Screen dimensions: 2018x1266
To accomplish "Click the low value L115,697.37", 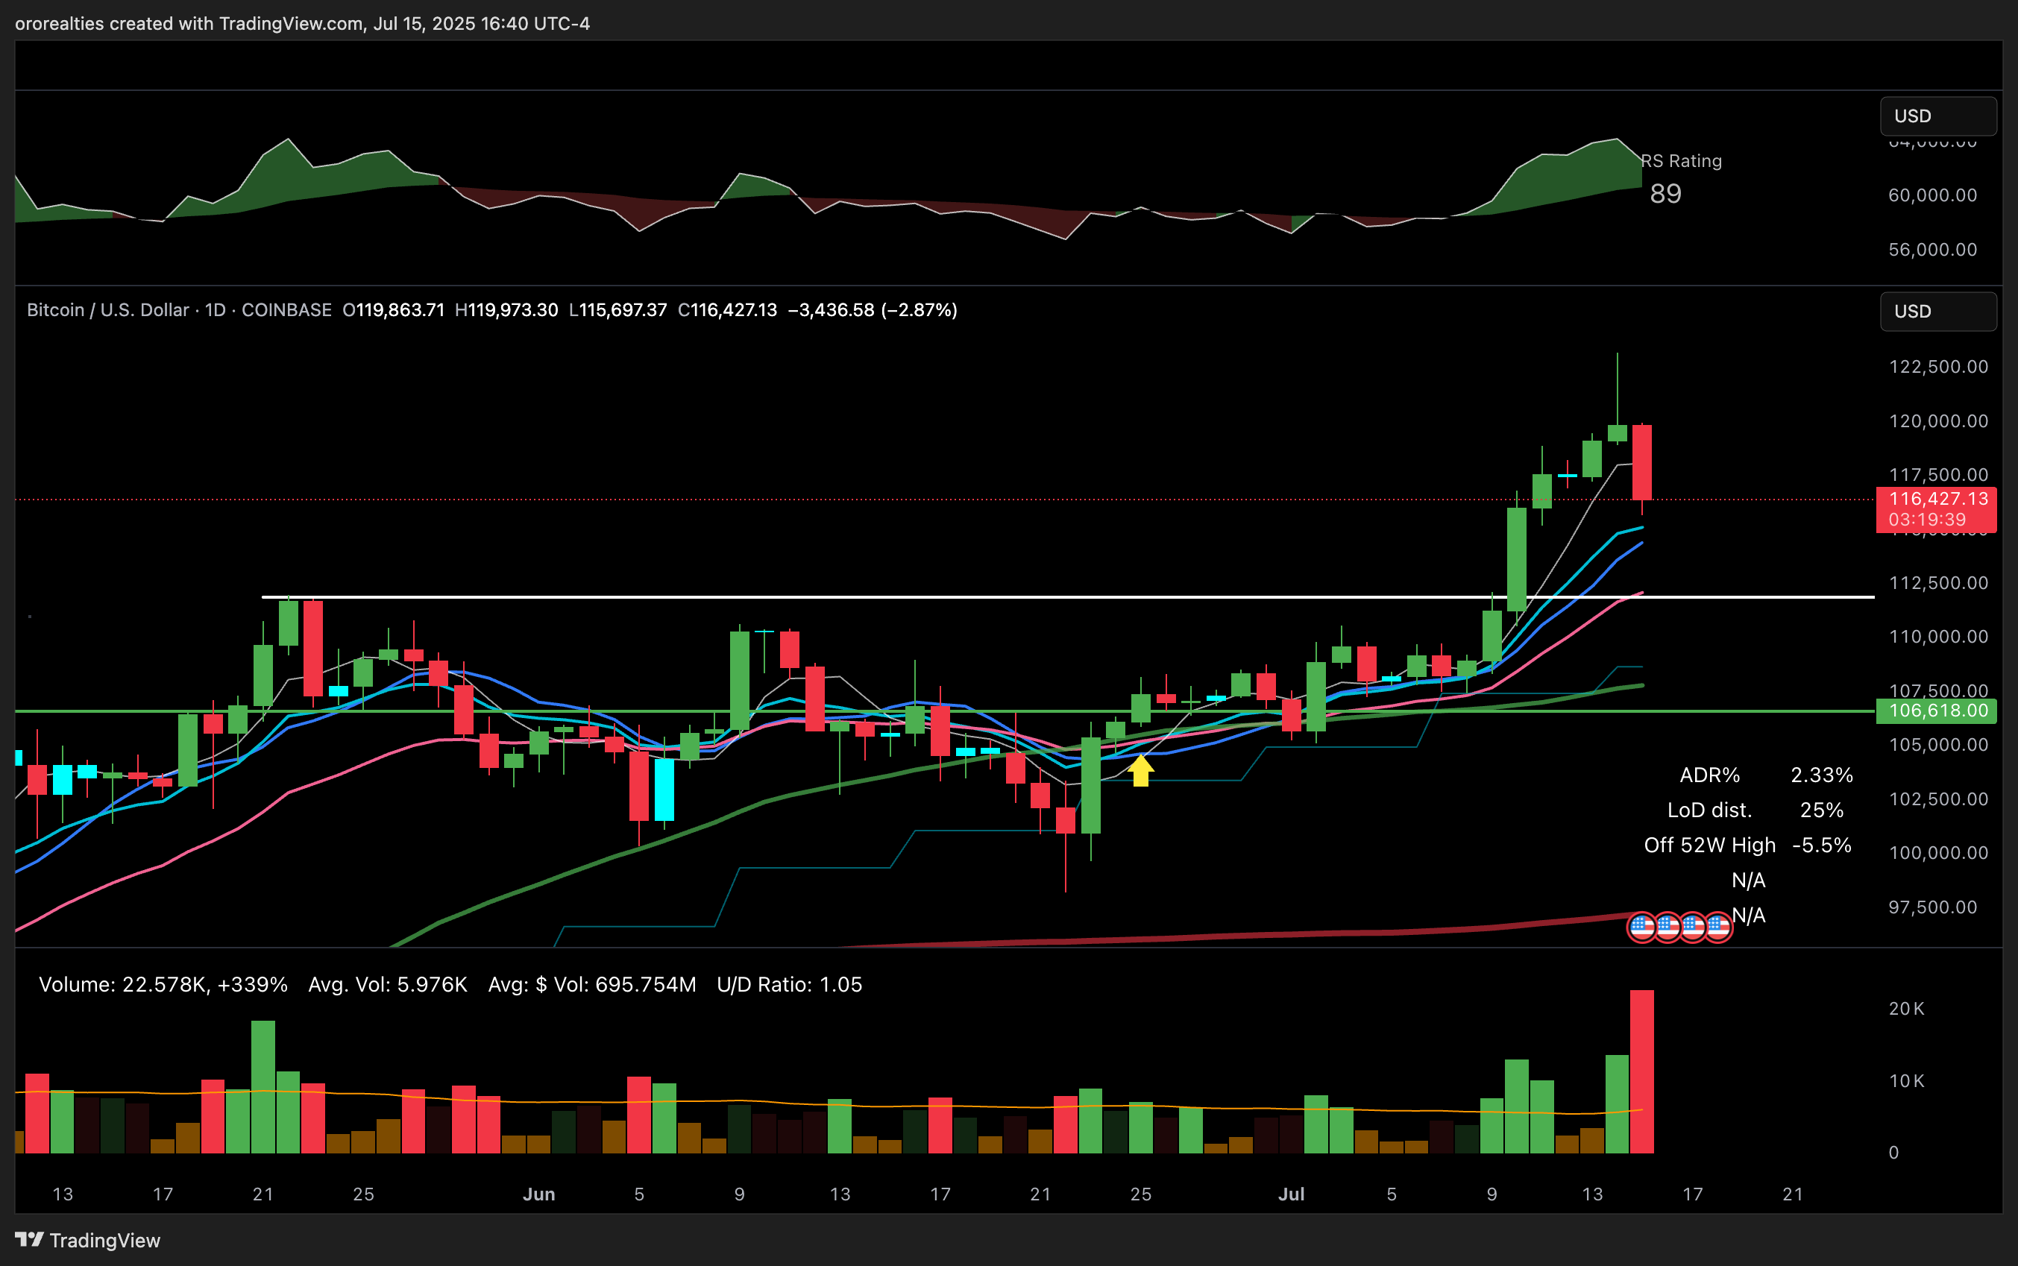I will tap(618, 310).
